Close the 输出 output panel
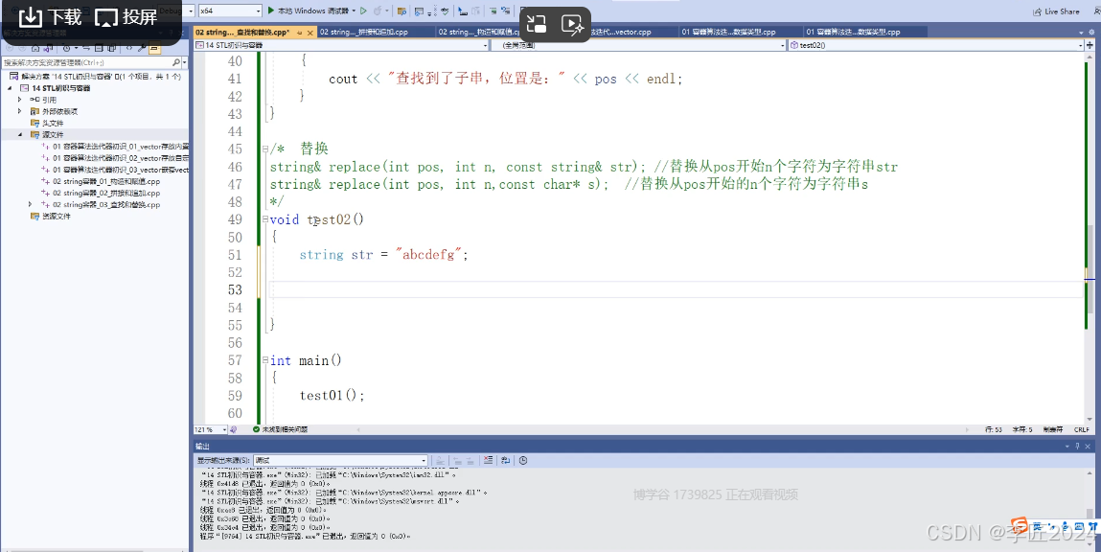Viewport: 1101px width, 552px height. point(1088,446)
